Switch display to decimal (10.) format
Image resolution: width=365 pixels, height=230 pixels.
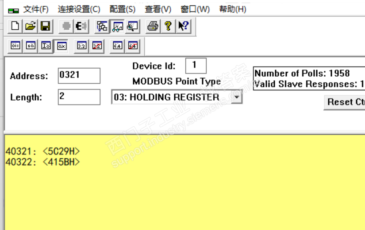pos(31,46)
